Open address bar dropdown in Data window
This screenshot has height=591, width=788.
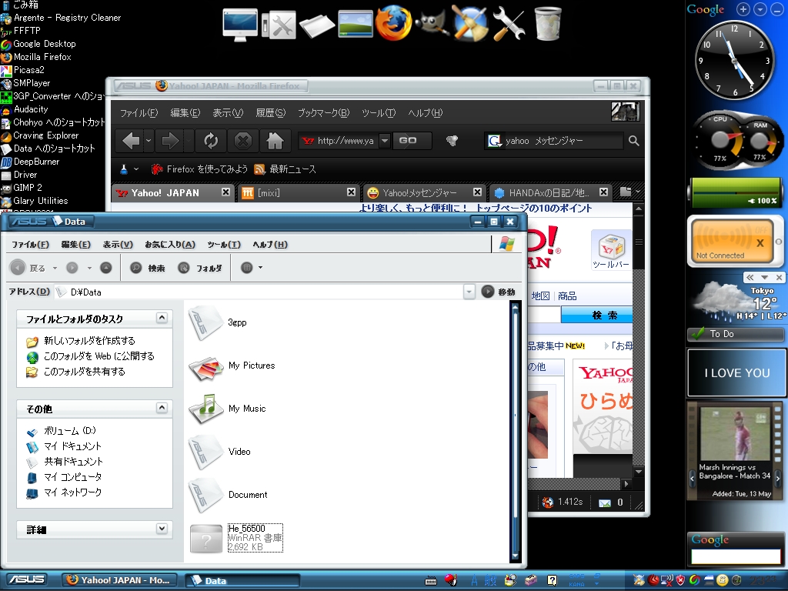click(469, 292)
